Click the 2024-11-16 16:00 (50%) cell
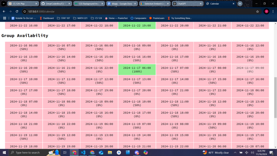The image size is (277, 156). tap(137, 59)
